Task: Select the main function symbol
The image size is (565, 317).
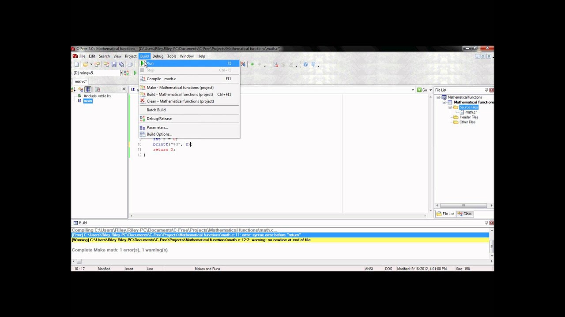Action: click(88, 101)
